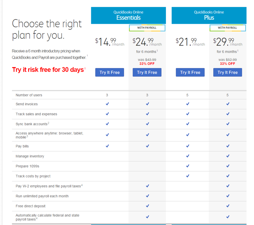Viewport: 254px width, 225px height.
Task: Select the QuickBooks Online Plus header
Action: pos(209,15)
